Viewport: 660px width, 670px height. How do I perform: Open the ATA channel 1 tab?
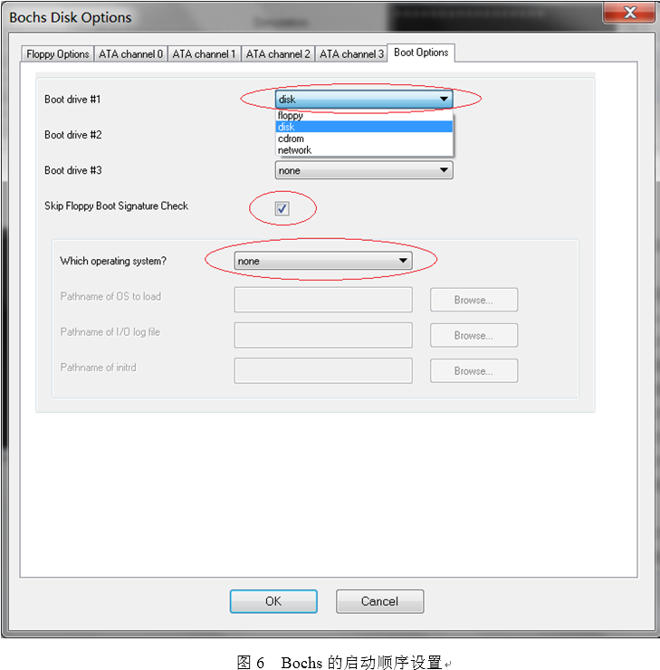(205, 53)
